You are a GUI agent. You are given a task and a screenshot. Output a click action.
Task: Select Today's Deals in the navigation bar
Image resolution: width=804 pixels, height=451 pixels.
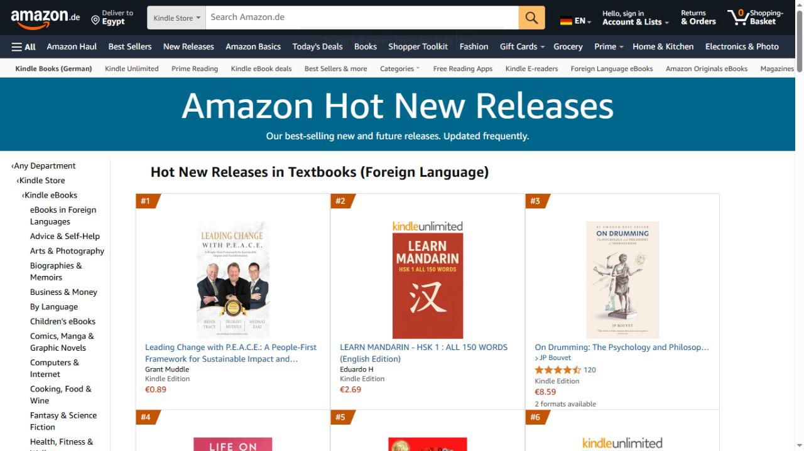coord(317,46)
